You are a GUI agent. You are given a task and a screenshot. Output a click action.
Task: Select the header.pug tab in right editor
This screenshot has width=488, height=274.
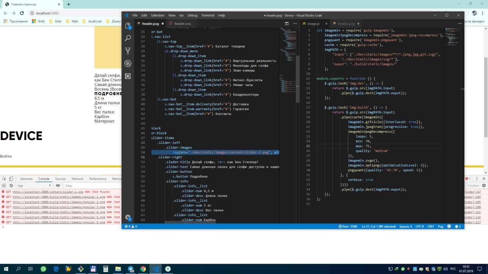[346, 24]
